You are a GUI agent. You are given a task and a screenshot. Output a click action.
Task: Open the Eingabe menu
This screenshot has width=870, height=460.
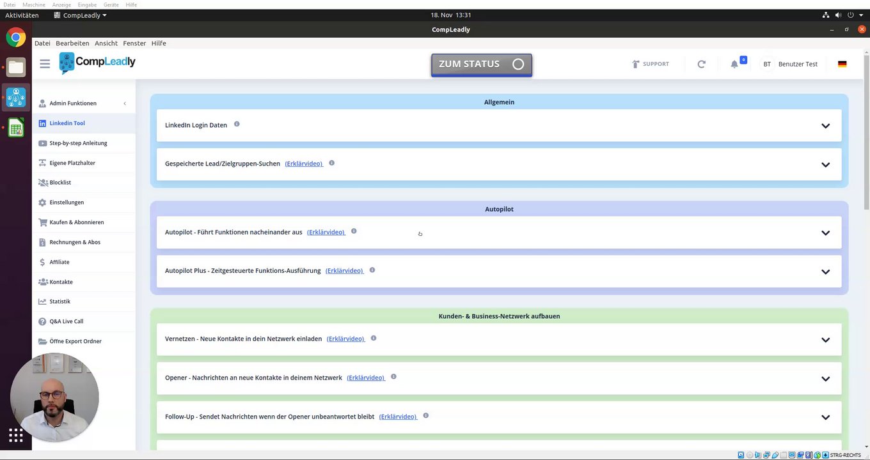pos(87,4)
